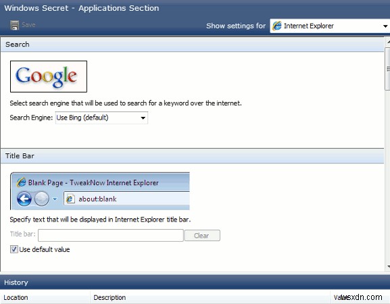Screen dimensions: 390x304
Task: Click the Blank Page - TweakNow Internet Explorer title
Action: point(93,182)
